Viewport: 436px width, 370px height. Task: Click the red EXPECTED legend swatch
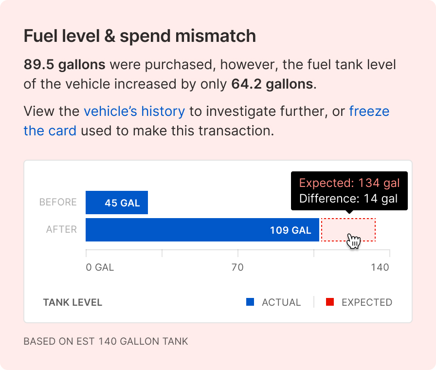pos(330,302)
